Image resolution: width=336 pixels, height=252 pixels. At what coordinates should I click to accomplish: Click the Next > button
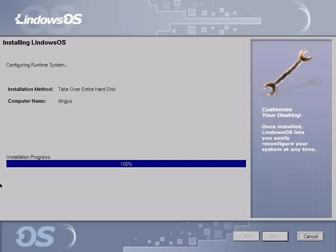point(275,236)
